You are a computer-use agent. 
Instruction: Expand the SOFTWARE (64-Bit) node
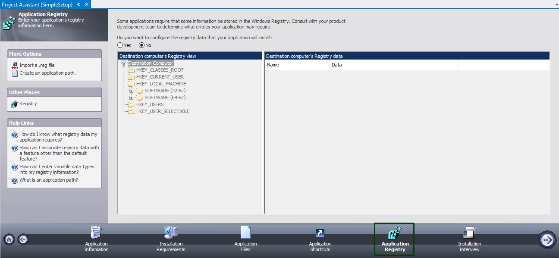click(132, 98)
